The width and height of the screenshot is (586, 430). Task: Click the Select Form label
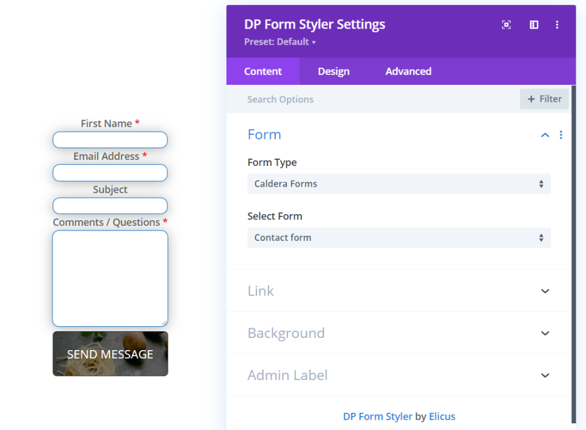coord(275,216)
